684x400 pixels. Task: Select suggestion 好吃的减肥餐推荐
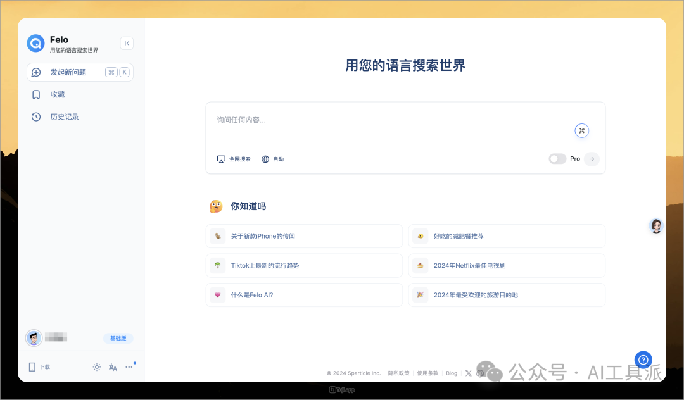[x=507, y=236]
